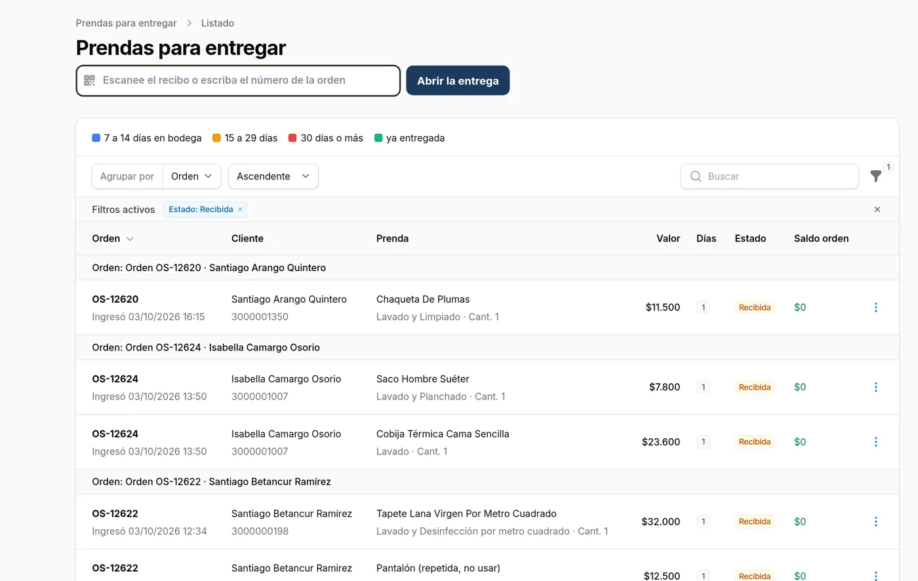Go to Prendas para entregar breadcrumb

click(x=126, y=23)
